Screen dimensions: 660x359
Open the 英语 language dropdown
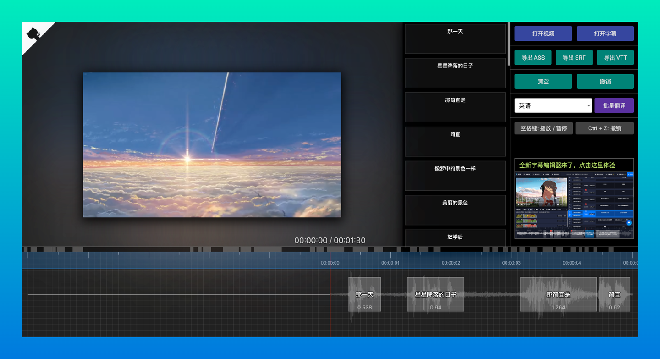point(553,105)
